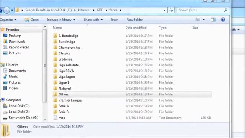Select the Ligue 1 folder icon
Viewport: 245px width, 138px height.
[55, 83]
